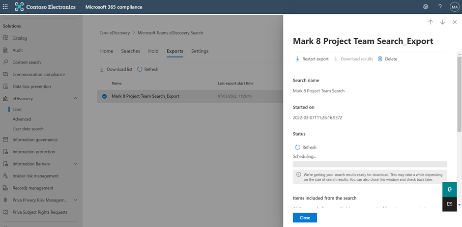
Task: Open the black feedback chat widget
Action: tap(450, 204)
